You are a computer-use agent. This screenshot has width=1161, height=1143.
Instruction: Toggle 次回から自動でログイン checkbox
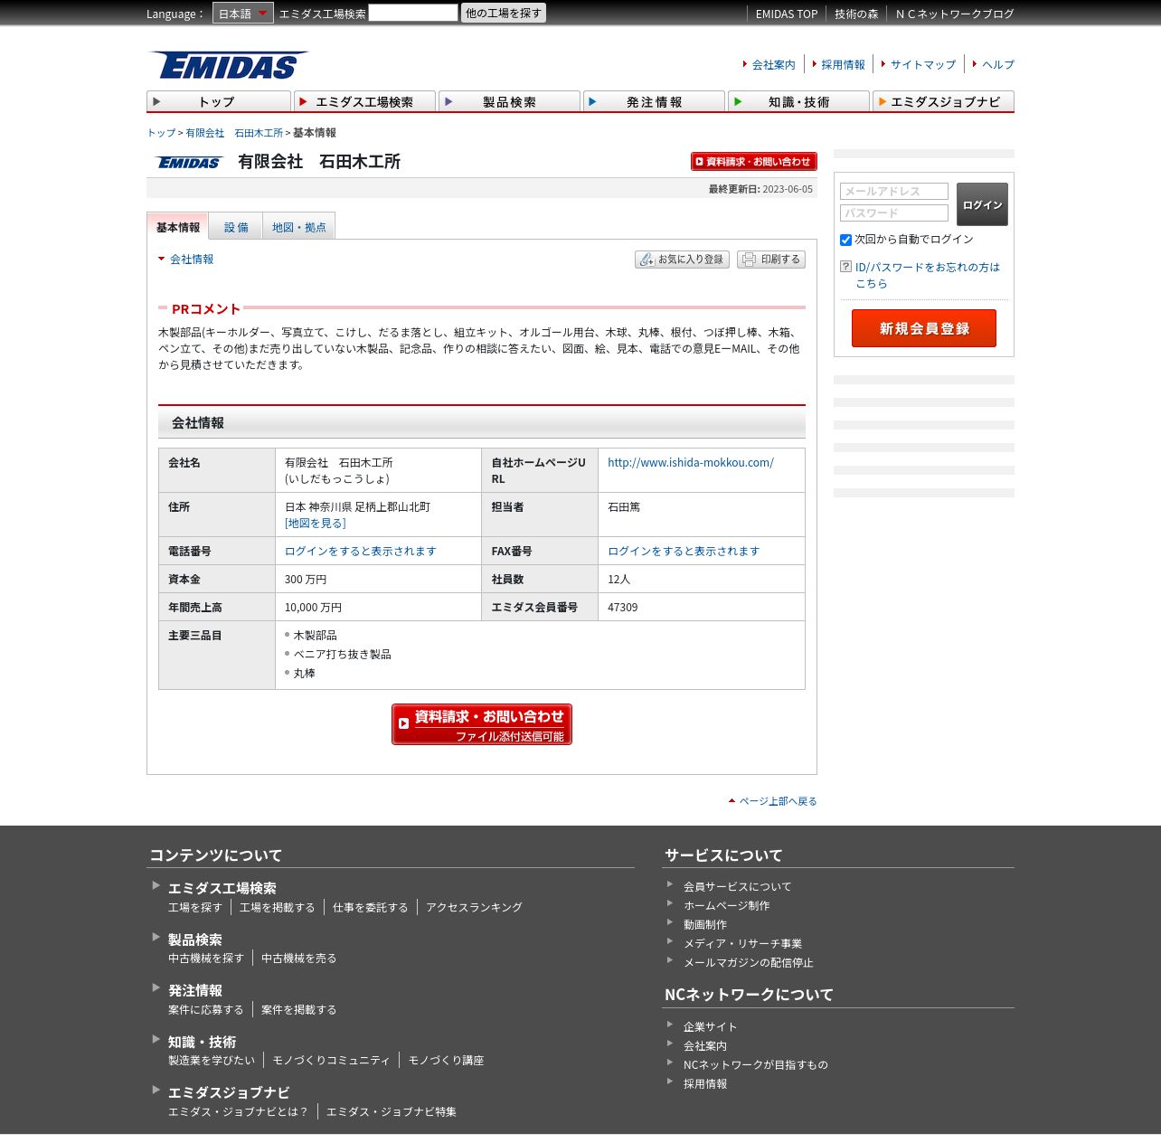pos(845,240)
